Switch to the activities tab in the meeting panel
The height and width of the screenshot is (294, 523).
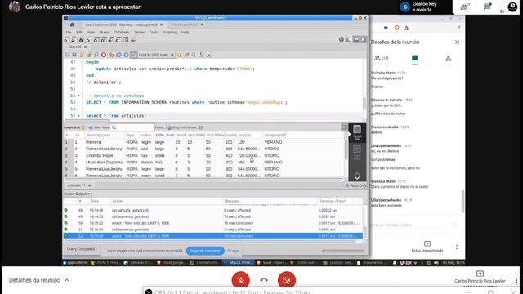pos(449,58)
